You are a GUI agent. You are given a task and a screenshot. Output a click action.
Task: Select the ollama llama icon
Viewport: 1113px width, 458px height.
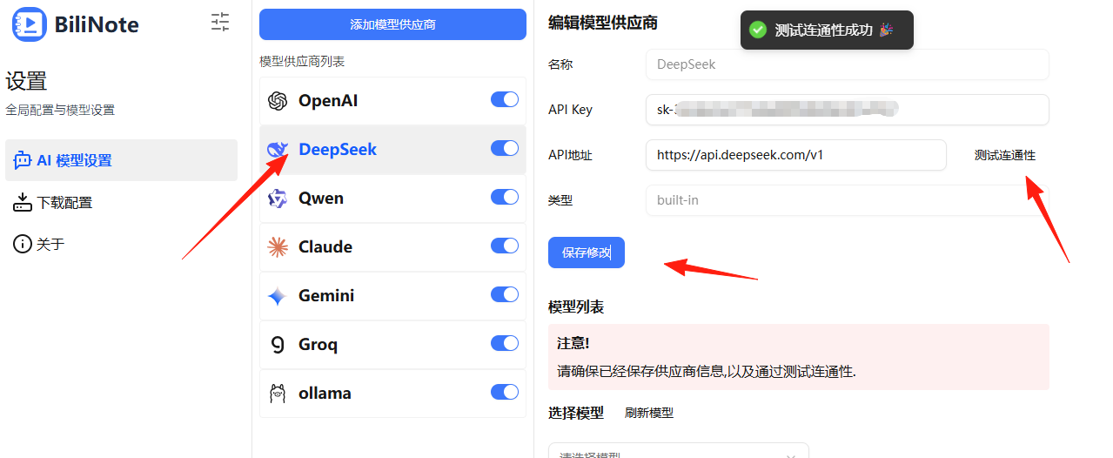278,394
